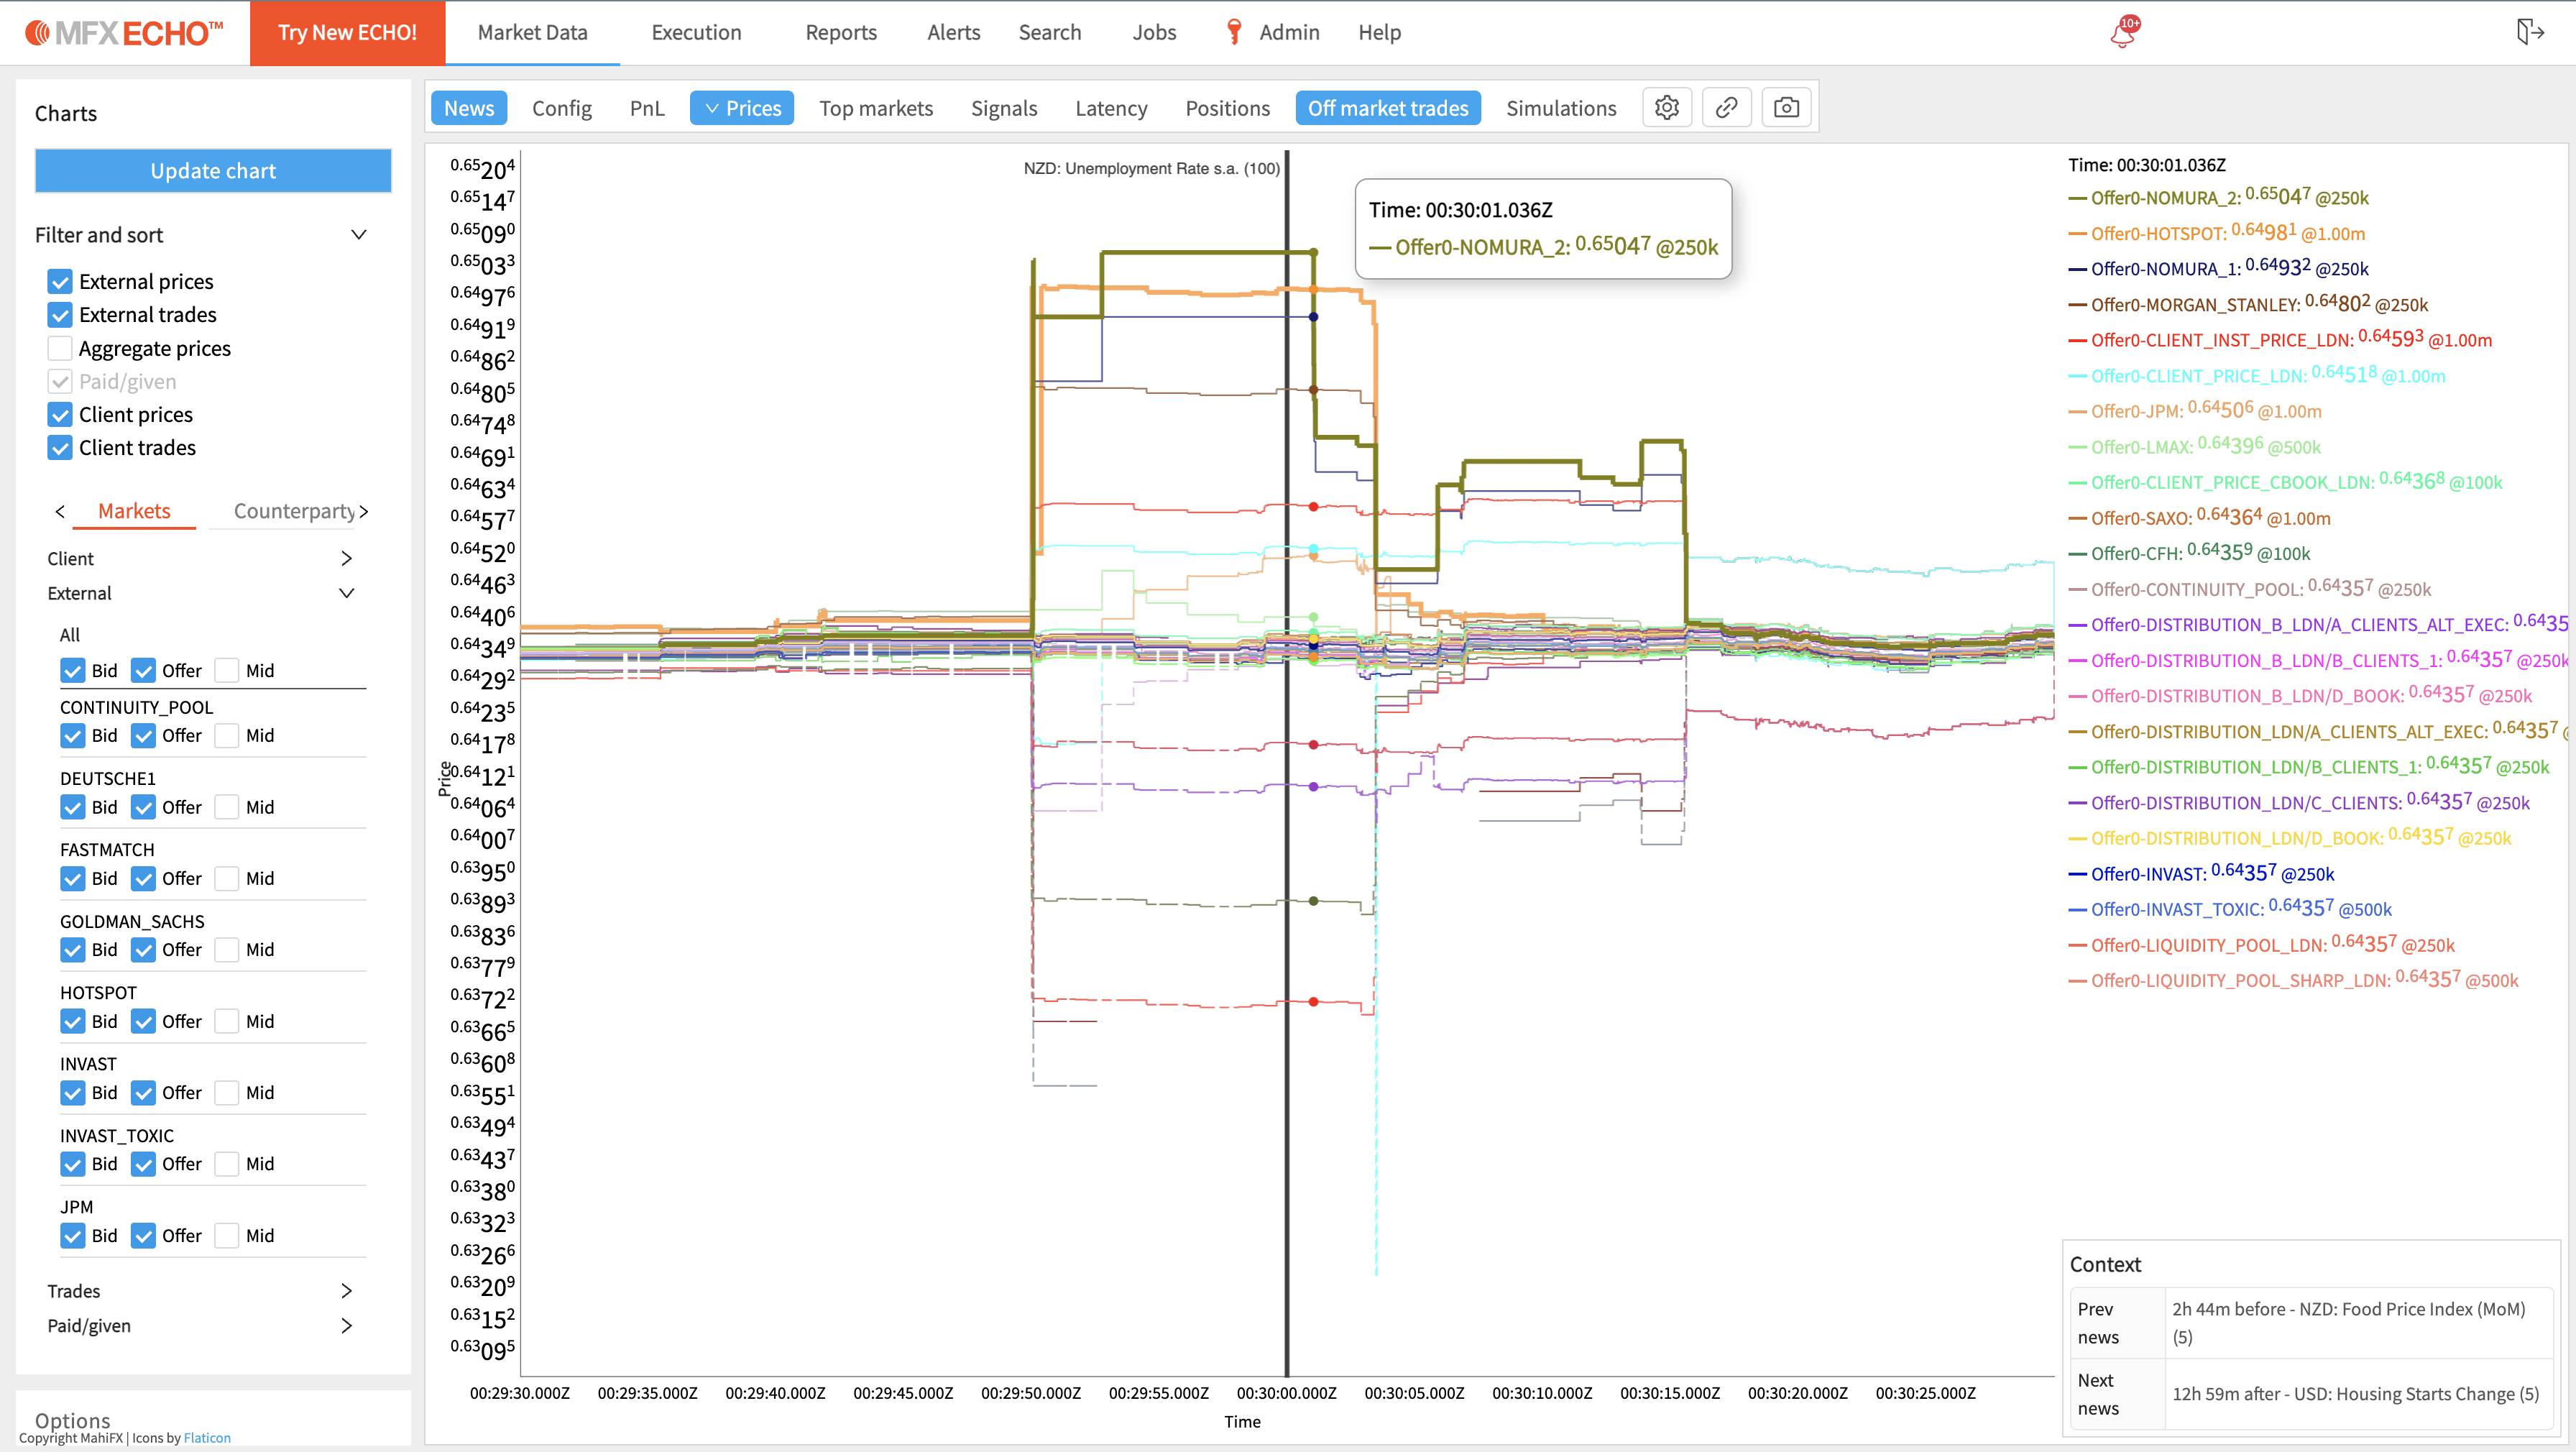Screen dimensions: 2576x1452
Task: Toggle DEUTSCHE1 Bid checkbox
Action: click(72, 807)
